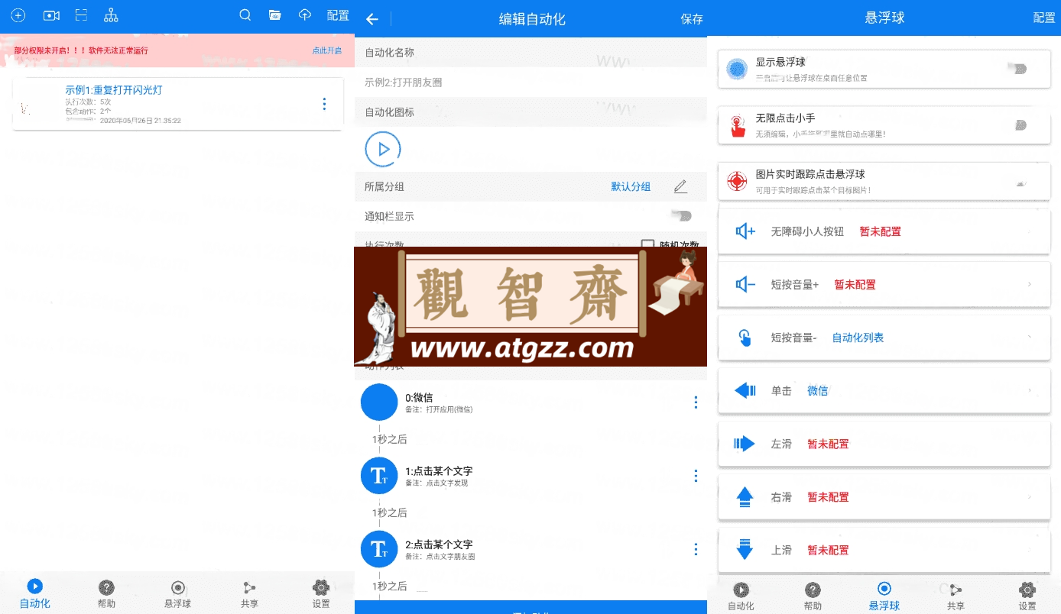The width and height of the screenshot is (1061, 614).
Task: Check the 随机次数 checkbox
Action: coord(647,246)
